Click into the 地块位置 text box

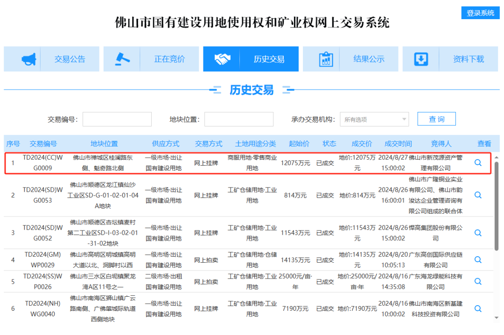point(239,119)
